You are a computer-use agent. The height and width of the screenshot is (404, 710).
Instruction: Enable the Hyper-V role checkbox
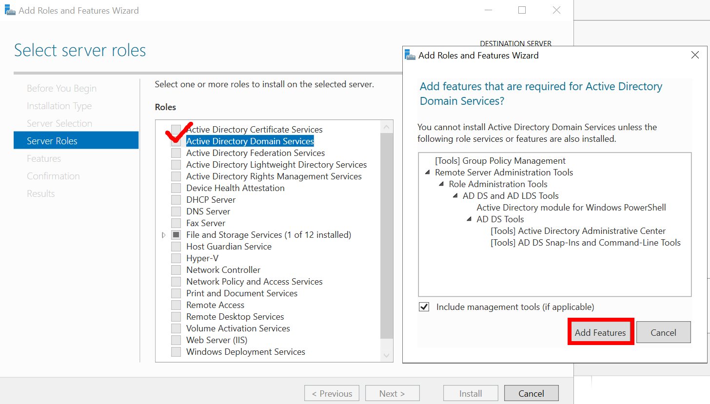(176, 258)
